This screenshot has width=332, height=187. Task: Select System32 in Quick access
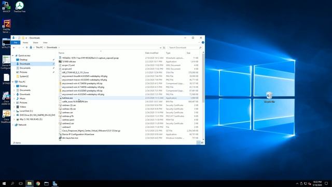point(24,76)
